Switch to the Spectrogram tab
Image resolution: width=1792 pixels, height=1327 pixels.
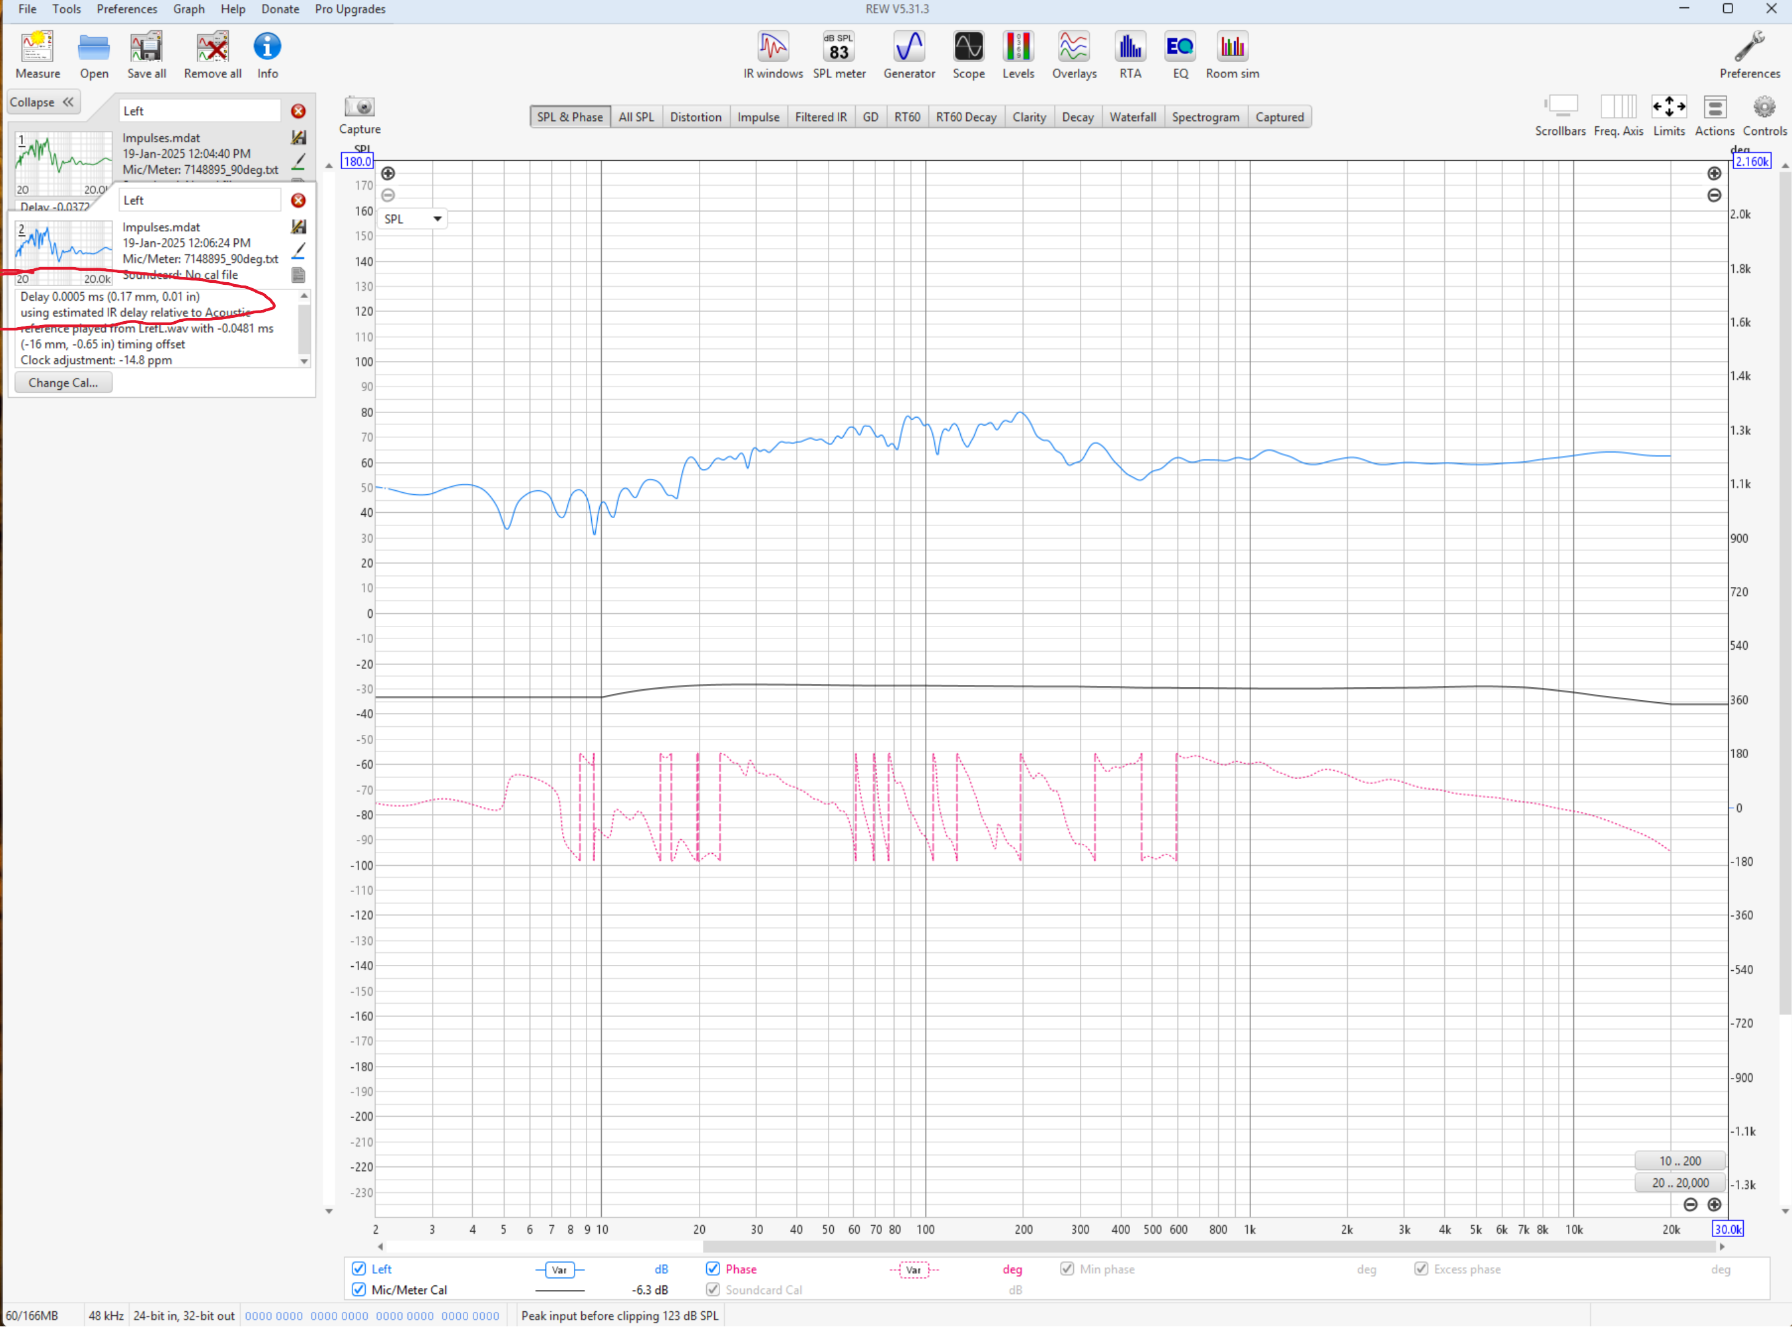pos(1205,116)
